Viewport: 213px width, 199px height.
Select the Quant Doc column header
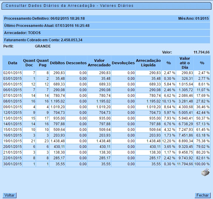tap(29, 63)
